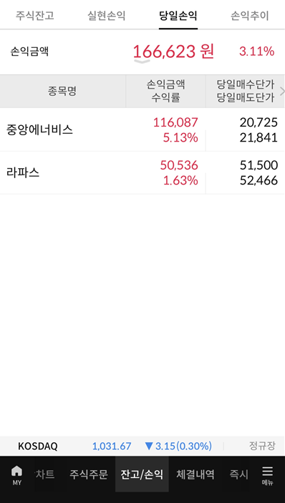The image size is (285, 503).
Task: Select the 당일손익 tab
Action: (178, 16)
